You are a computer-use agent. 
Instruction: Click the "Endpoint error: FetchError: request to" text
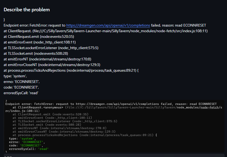[x=34, y=25]
